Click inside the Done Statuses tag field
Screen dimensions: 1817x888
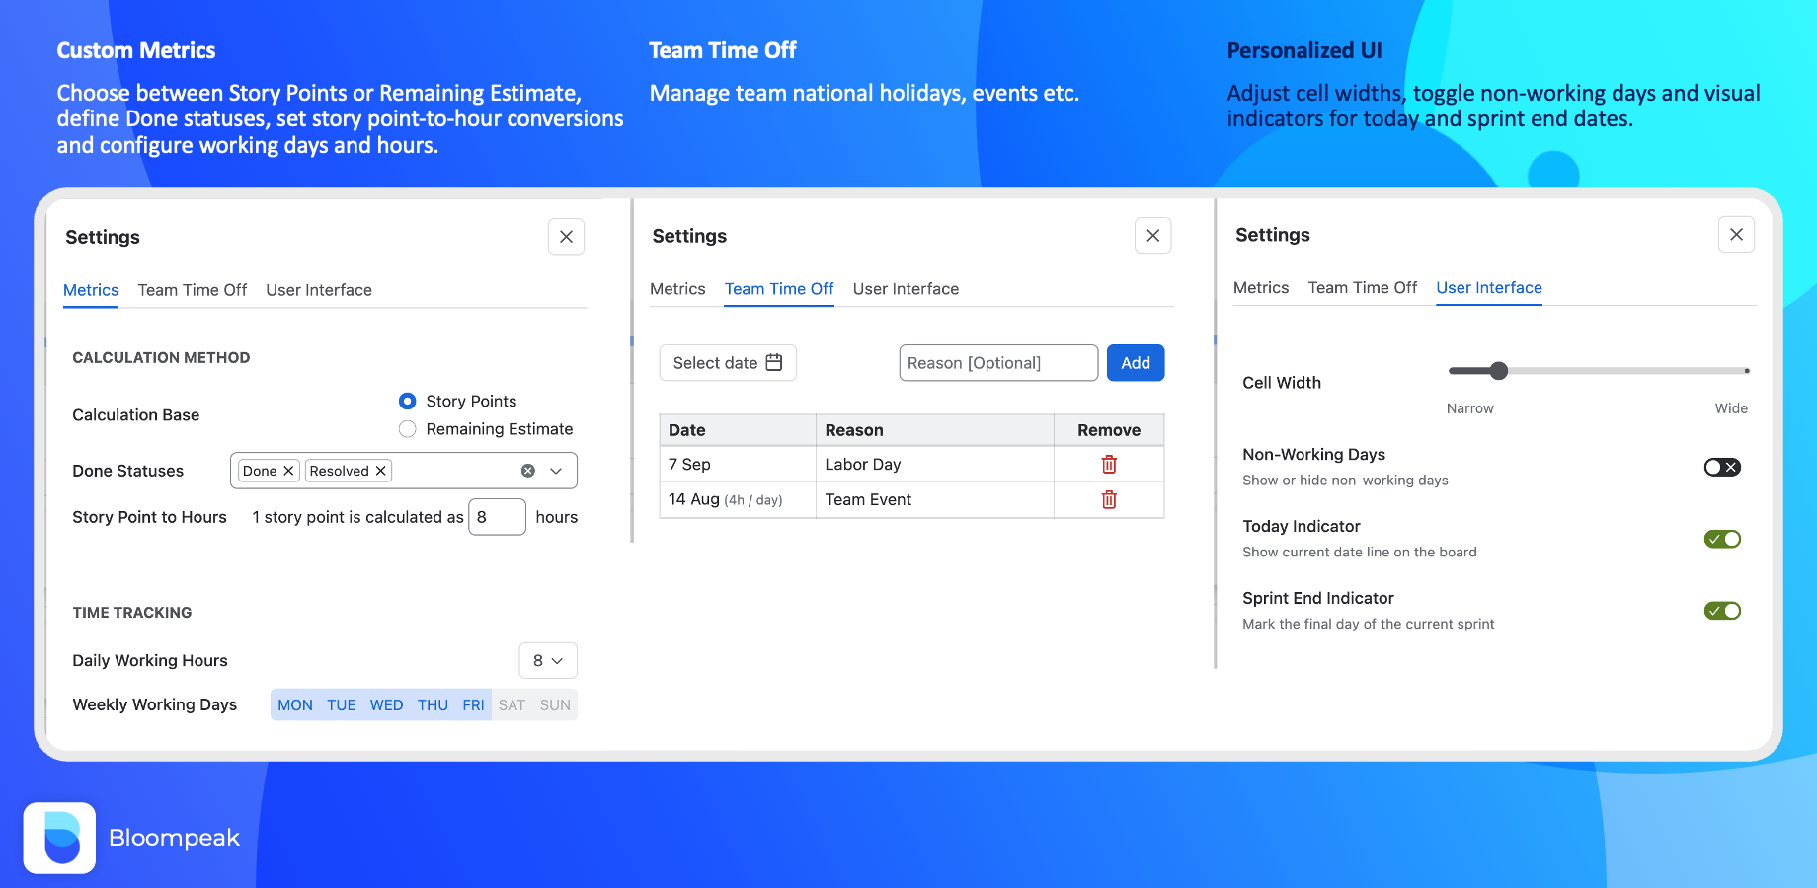point(404,471)
